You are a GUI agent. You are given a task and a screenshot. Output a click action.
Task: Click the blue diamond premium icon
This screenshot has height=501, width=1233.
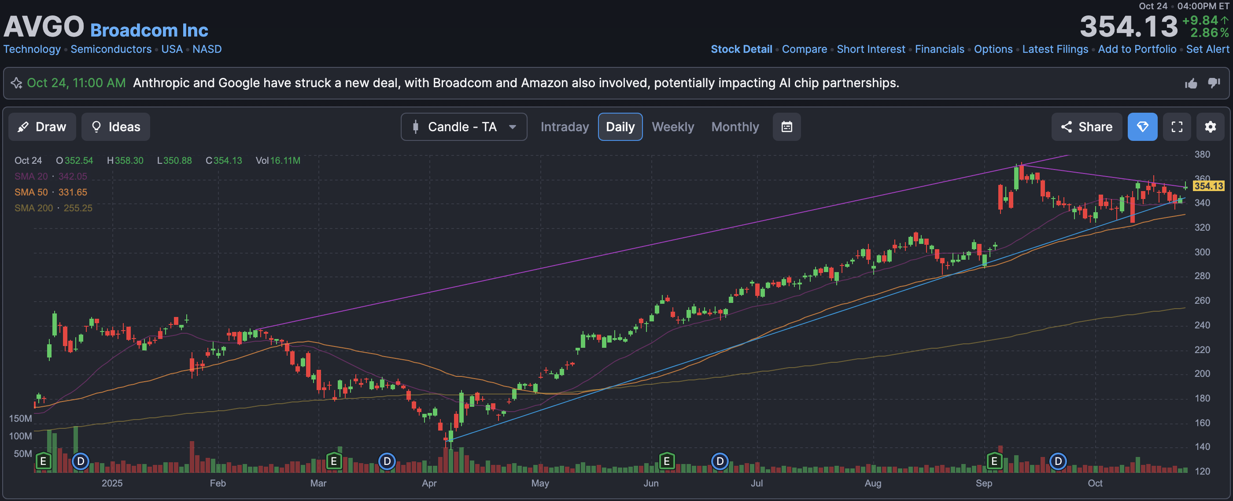[x=1142, y=127]
